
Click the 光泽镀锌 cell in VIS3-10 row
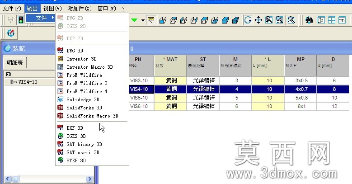[x=203, y=80]
